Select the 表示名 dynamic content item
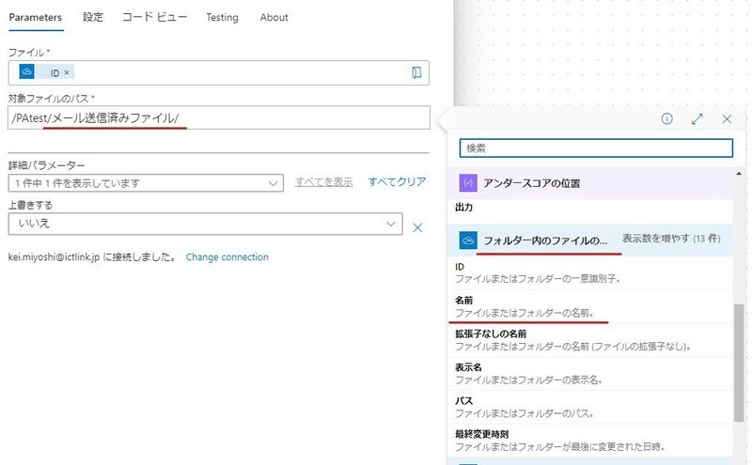Viewport: 752px width, 465px height. tap(590, 374)
